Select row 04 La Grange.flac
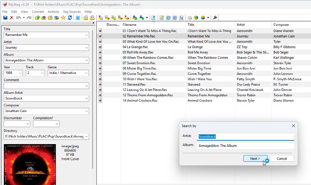The width and height of the screenshot is (311, 185). click(x=204, y=47)
